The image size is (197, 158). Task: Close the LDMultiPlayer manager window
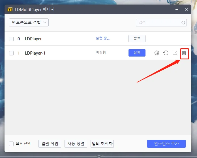point(187,9)
